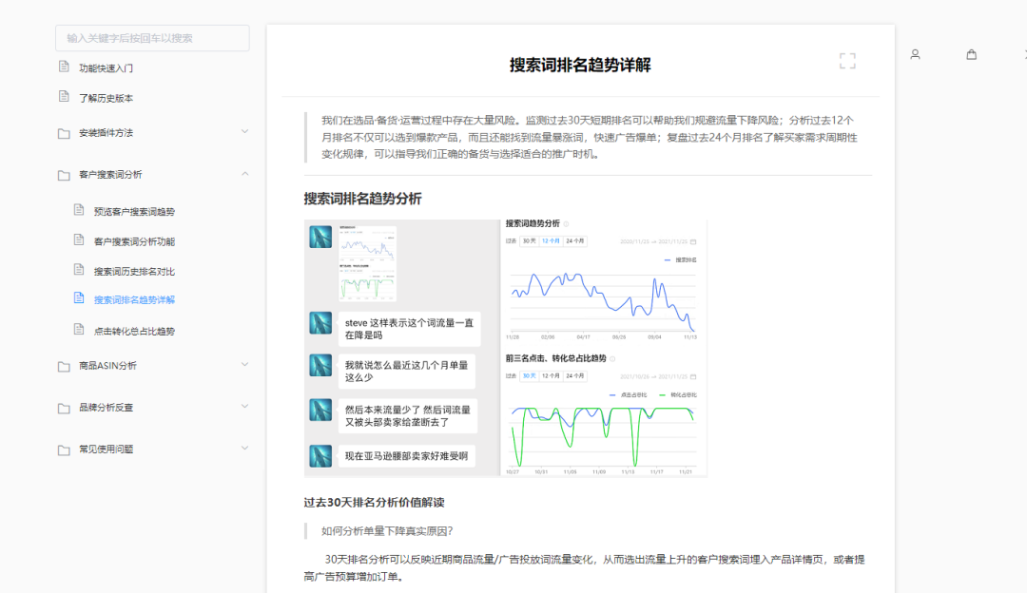The width and height of the screenshot is (1027, 593).
Task: Click steve 这样表示这个词流量 message bubble
Action: point(409,329)
